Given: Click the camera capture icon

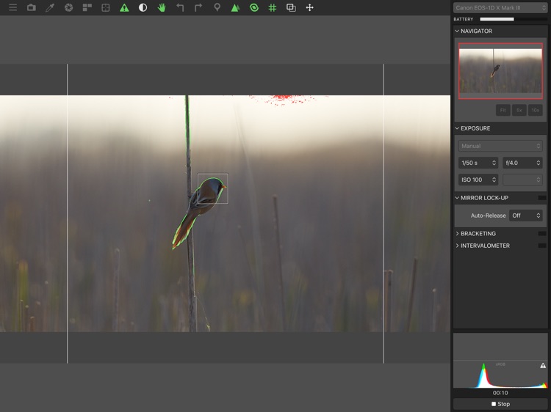Looking at the screenshot, I should point(32,7).
